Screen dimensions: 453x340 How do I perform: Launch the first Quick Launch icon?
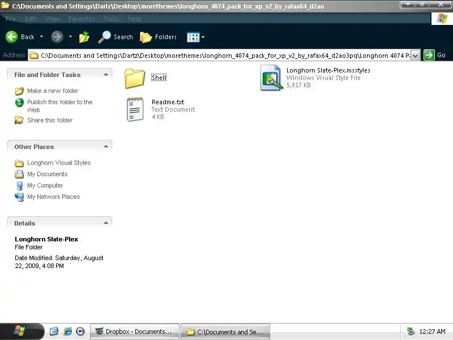click(54, 331)
